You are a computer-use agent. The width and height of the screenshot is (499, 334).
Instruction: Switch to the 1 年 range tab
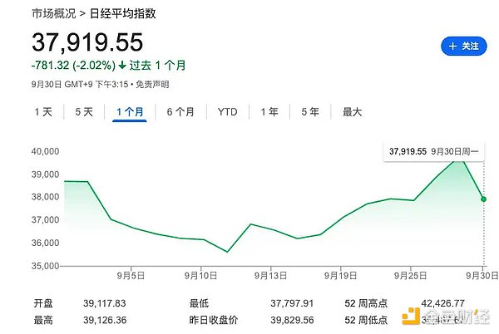point(269,112)
